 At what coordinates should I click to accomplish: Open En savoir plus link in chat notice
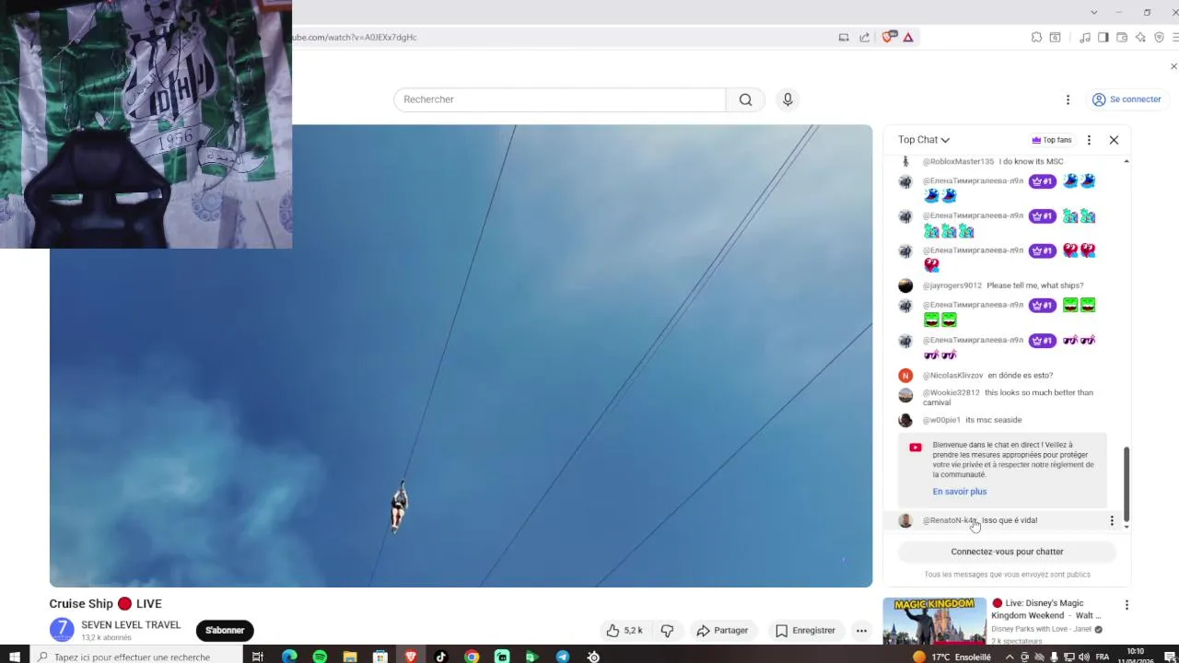(x=959, y=492)
